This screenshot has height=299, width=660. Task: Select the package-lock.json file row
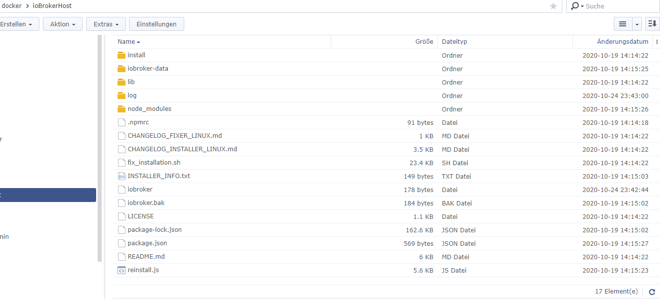[x=386, y=230]
